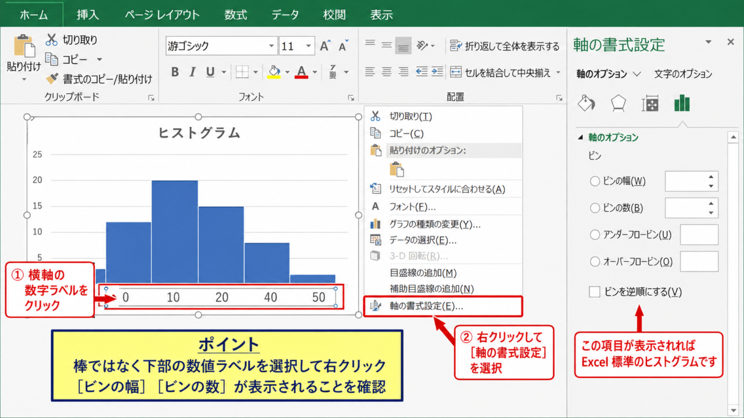Toggle Italic text formatting
The width and height of the screenshot is (744, 418).
pos(192,72)
